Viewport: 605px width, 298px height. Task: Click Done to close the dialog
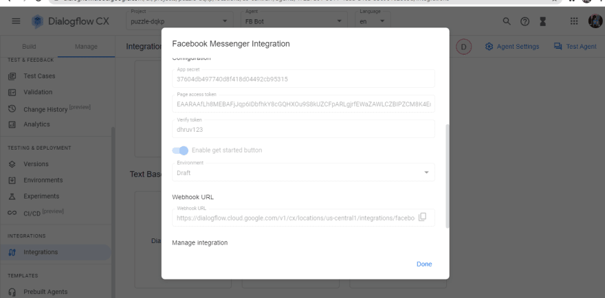(424, 264)
